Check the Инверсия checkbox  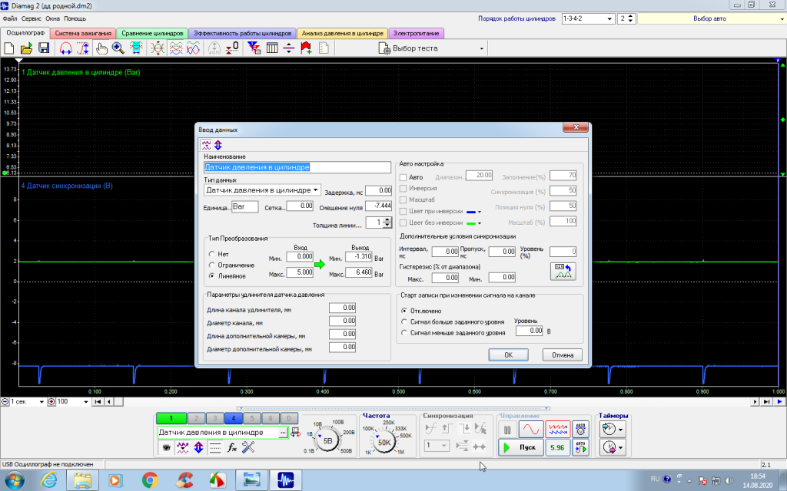tap(403, 189)
